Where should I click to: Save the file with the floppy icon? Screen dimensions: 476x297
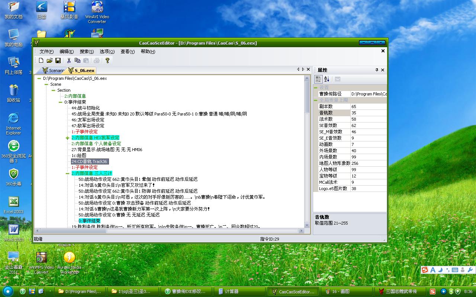(x=58, y=61)
